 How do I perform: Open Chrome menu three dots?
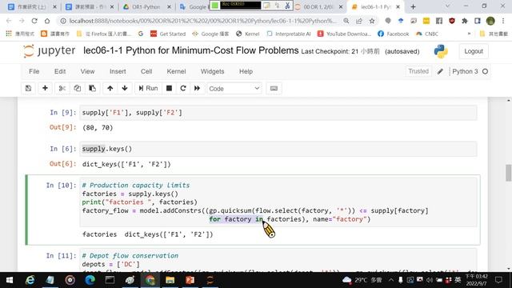click(x=503, y=21)
